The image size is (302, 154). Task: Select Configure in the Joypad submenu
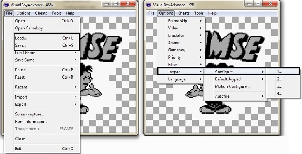click(235, 72)
